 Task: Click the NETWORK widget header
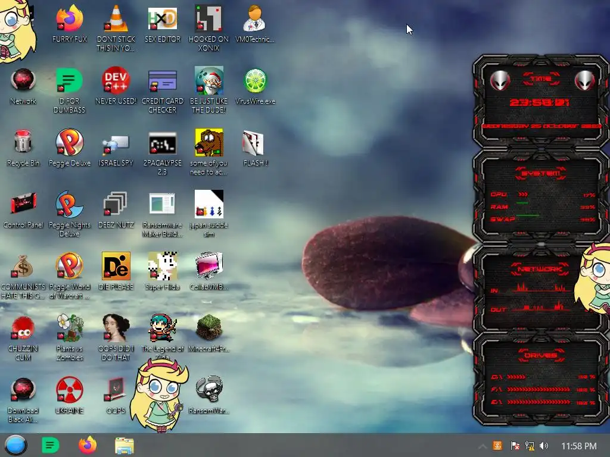coord(540,269)
